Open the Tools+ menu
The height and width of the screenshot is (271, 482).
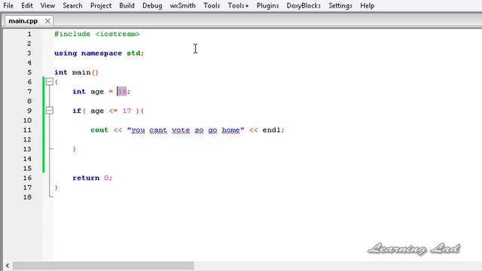tap(238, 5)
